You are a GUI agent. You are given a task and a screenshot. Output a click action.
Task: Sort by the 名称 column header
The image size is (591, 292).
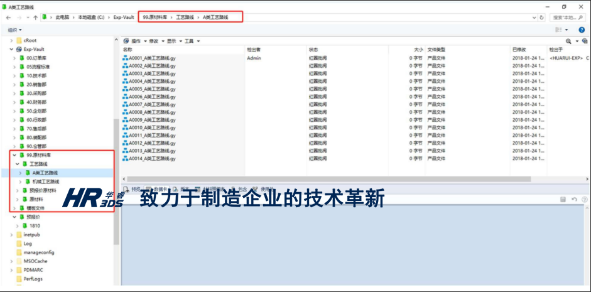pos(127,49)
